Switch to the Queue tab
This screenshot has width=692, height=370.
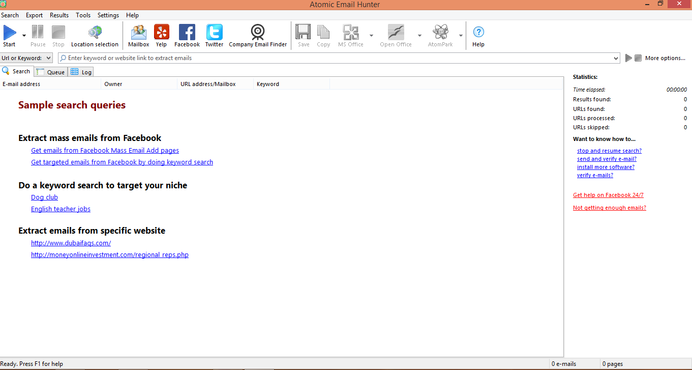tap(51, 72)
